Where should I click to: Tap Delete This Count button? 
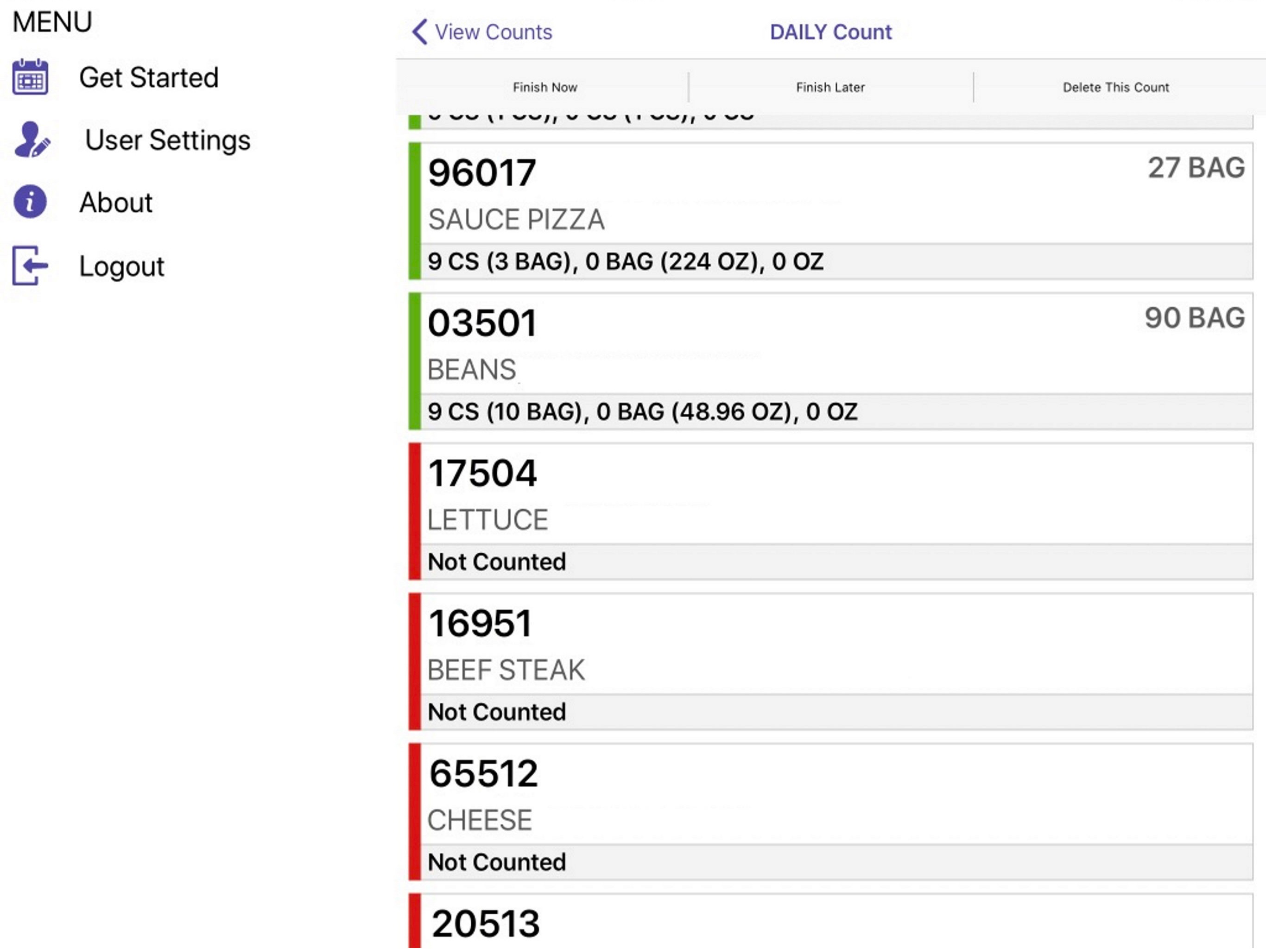click(1115, 87)
